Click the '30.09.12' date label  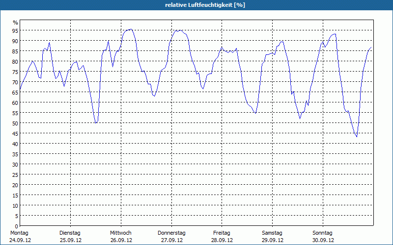[323, 240]
